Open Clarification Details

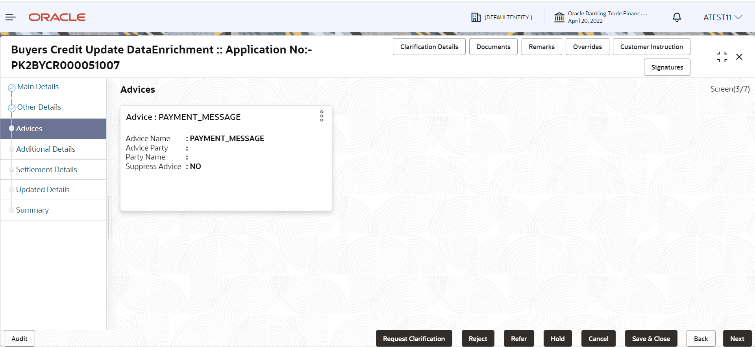[429, 47]
